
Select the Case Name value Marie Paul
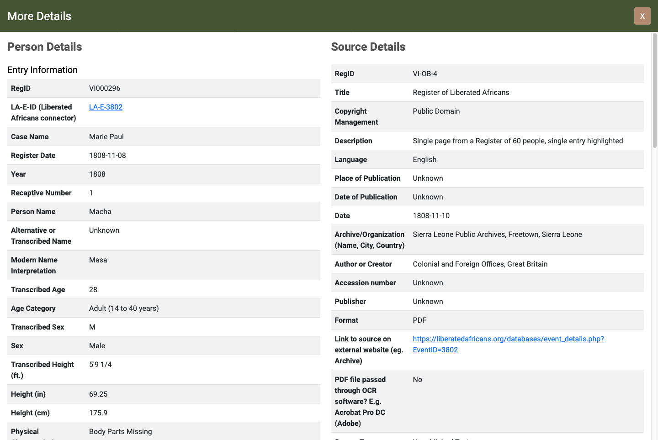(106, 136)
